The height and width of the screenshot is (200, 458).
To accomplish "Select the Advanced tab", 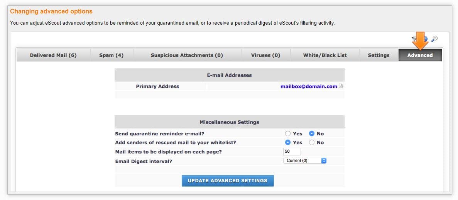I will pyautogui.click(x=420, y=55).
